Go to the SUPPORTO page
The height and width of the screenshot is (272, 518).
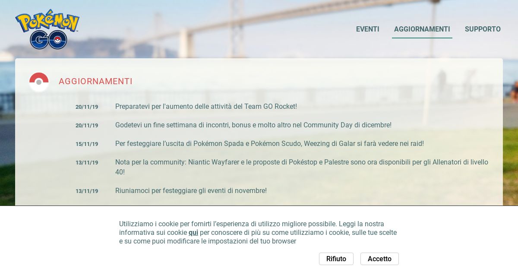coord(483,29)
